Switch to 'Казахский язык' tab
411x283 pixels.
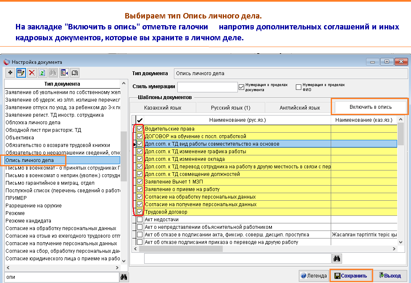tap(163, 108)
